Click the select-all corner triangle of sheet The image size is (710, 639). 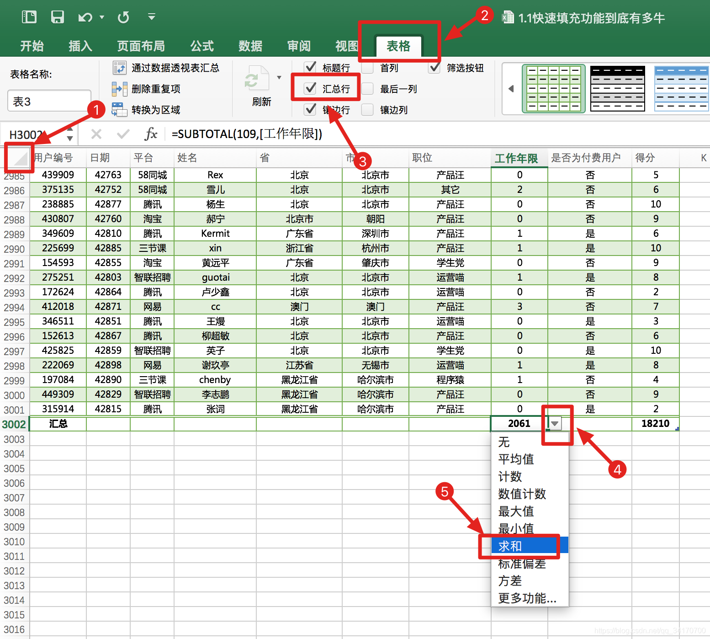pyautogui.click(x=19, y=158)
